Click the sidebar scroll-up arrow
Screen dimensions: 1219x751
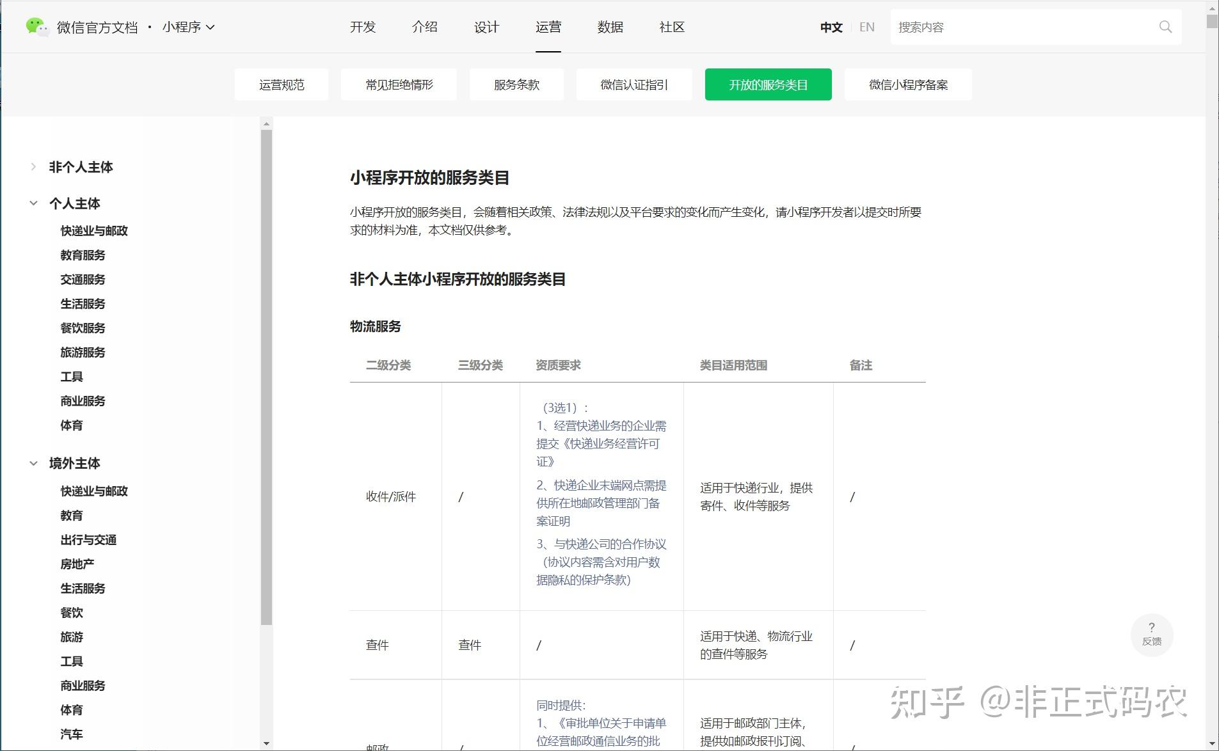[267, 123]
